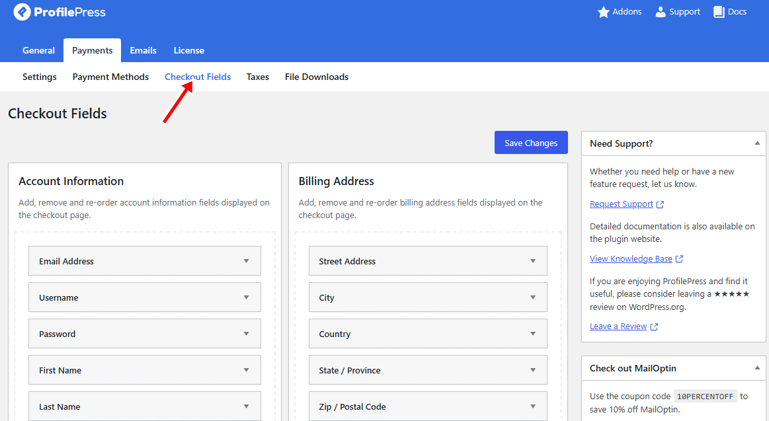
Task: Open Addons via the star icon
Action: click(603, 12)
